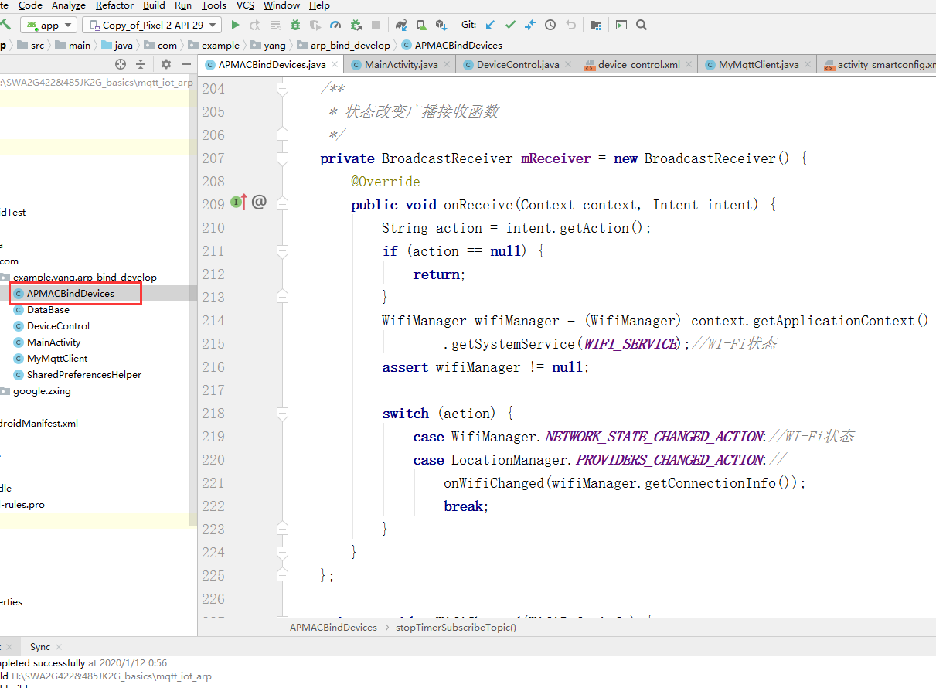Hide the Project panel minus icon
Screen dimensions: 936x688
coord(185,64)
